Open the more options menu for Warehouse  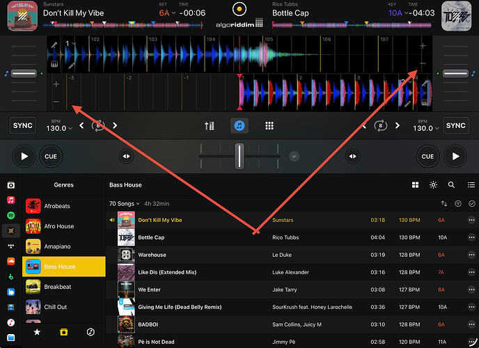click(471, 255)
